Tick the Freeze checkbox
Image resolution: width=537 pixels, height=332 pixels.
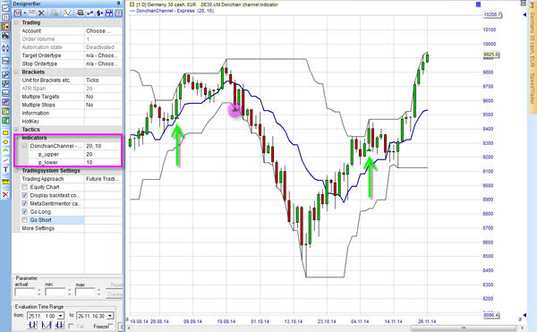coord(110,326)
